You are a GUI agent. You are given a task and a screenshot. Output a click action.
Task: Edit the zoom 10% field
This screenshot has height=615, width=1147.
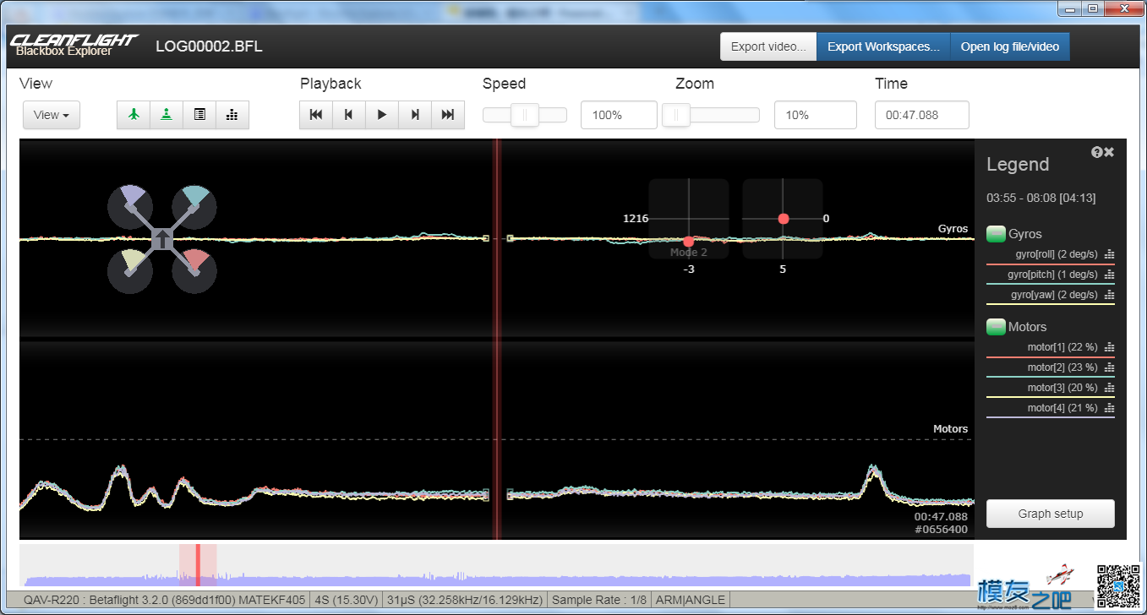point(815,115)
